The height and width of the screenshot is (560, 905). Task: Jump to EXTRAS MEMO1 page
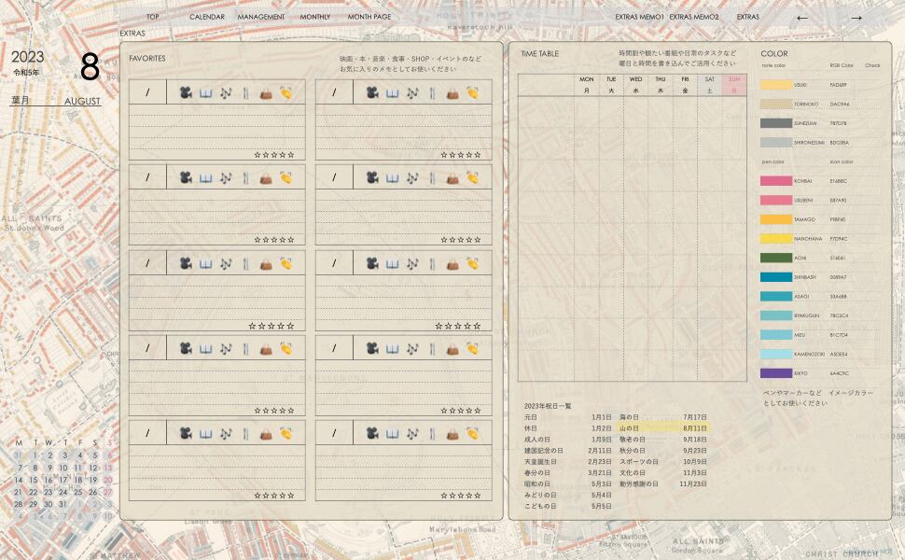(x=639, y=17)
